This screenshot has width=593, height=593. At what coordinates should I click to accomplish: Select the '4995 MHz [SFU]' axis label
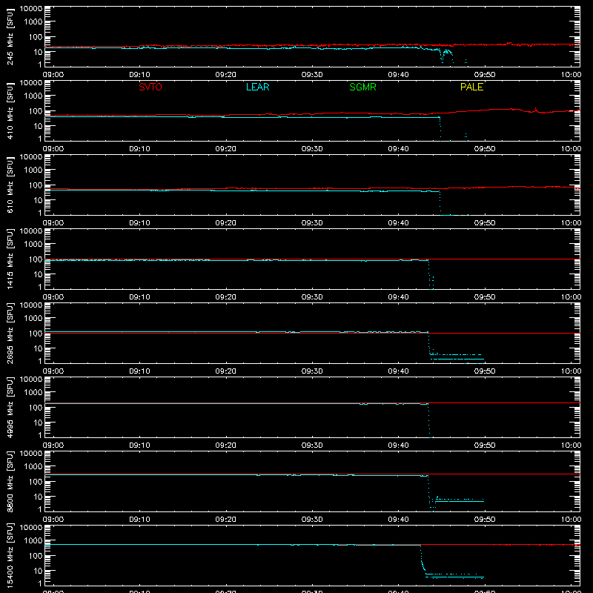[10, 407]
